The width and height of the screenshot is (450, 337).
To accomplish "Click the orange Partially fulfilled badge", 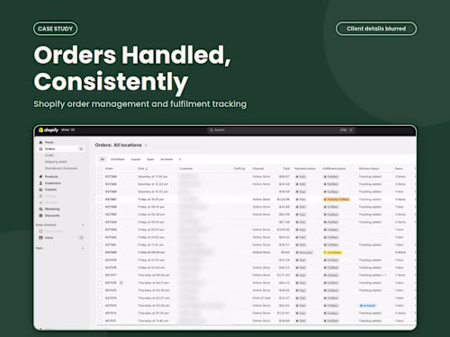I will tap(337, 200).
